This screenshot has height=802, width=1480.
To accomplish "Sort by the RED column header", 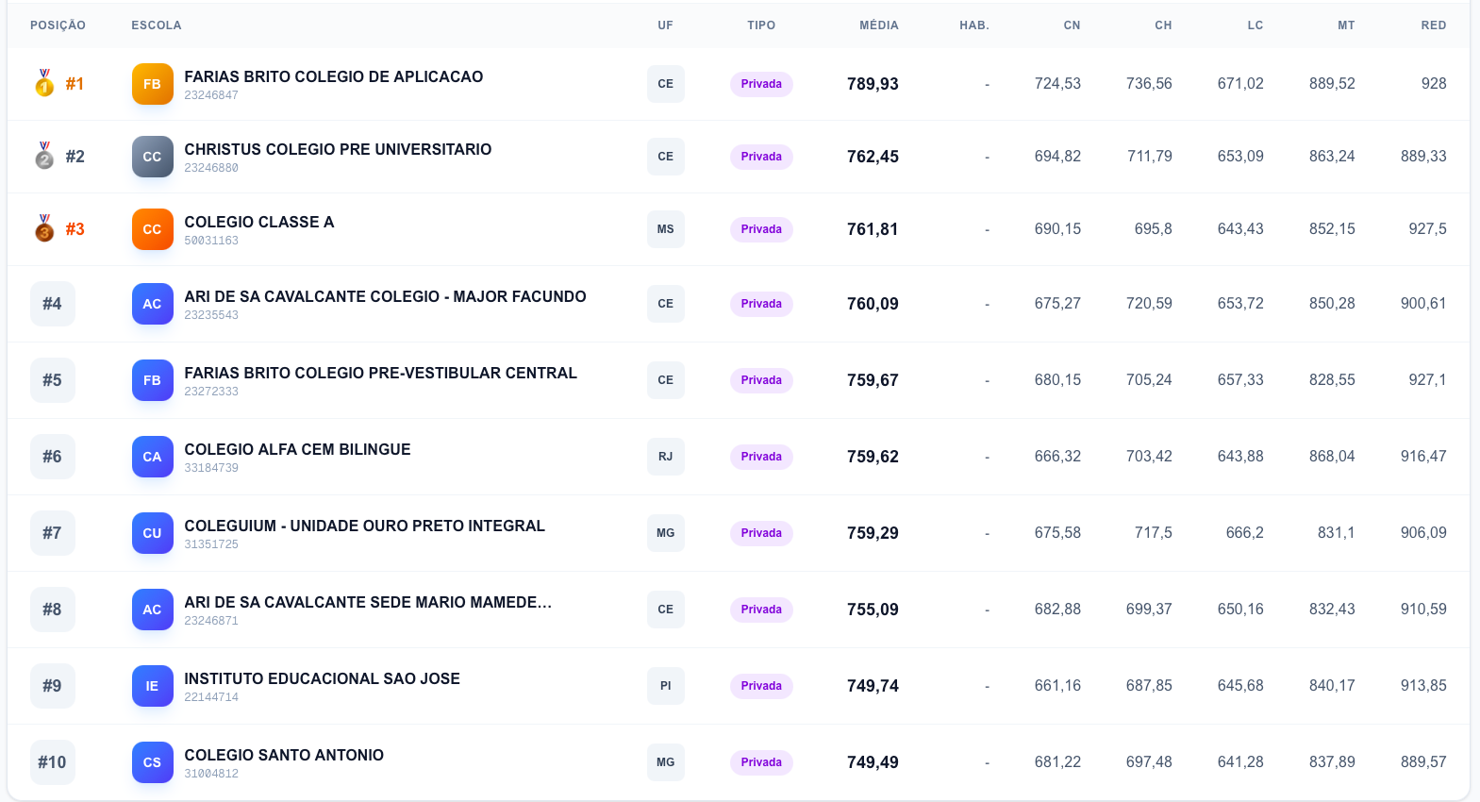I will (x=1433, y=25).
